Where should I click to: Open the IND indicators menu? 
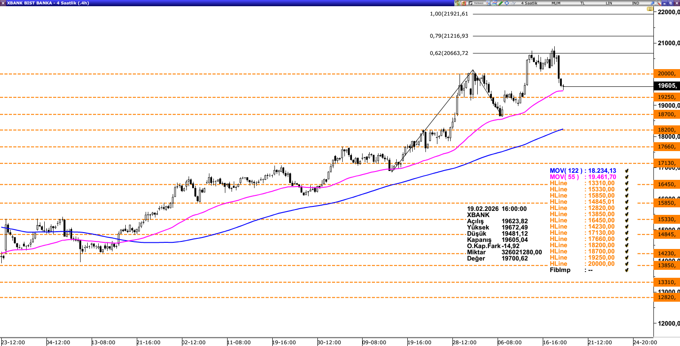[635, 3]
